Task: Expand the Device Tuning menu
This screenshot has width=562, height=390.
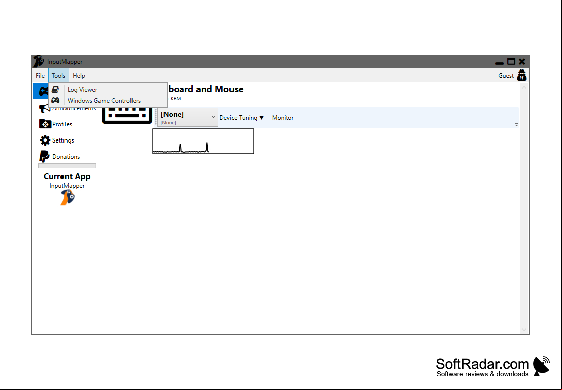Action: (x=242, y=118)
